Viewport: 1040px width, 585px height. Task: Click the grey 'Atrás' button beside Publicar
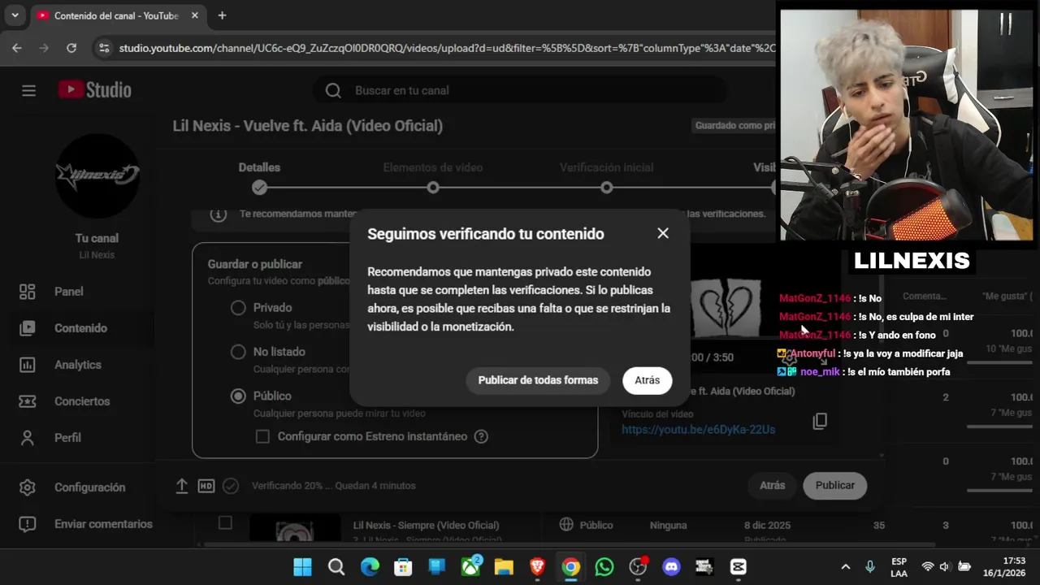pyautogui.click(x=773, y=485)
